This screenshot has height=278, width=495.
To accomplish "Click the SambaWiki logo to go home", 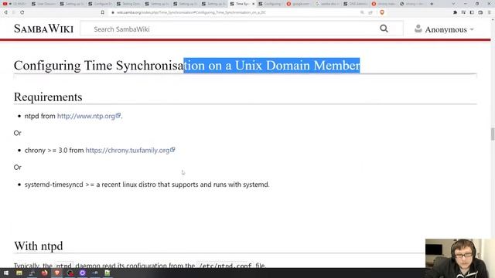I will point(43,29).
